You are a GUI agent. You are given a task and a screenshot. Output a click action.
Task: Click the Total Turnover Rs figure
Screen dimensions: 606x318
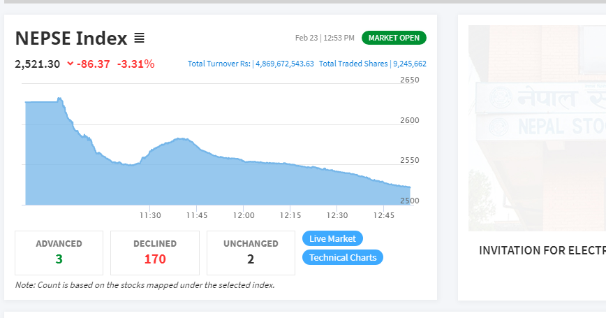click(251, 64)
